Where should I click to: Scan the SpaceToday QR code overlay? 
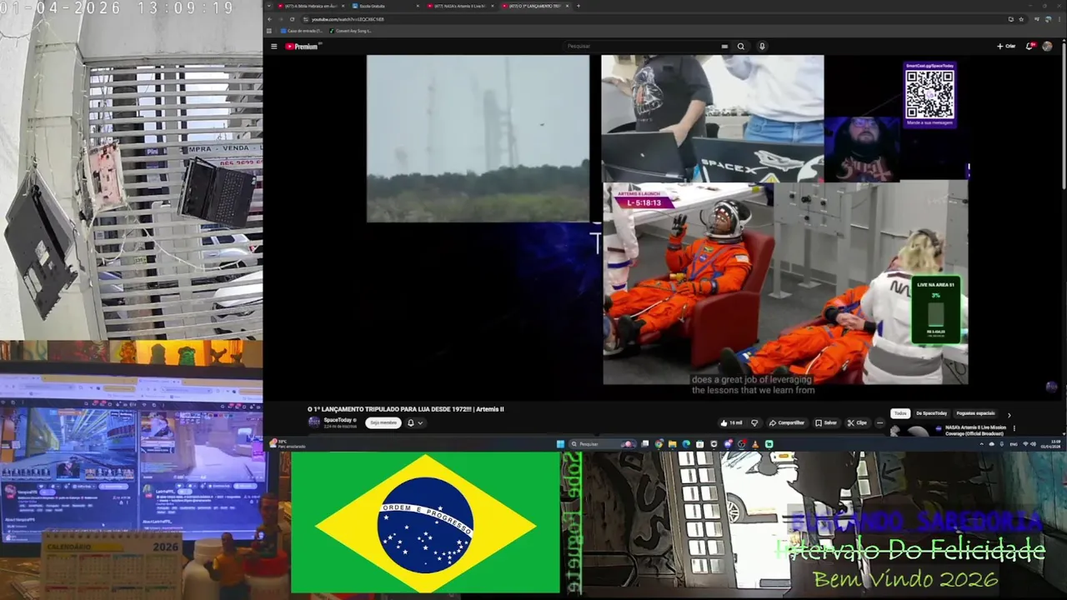click(929, 94)
